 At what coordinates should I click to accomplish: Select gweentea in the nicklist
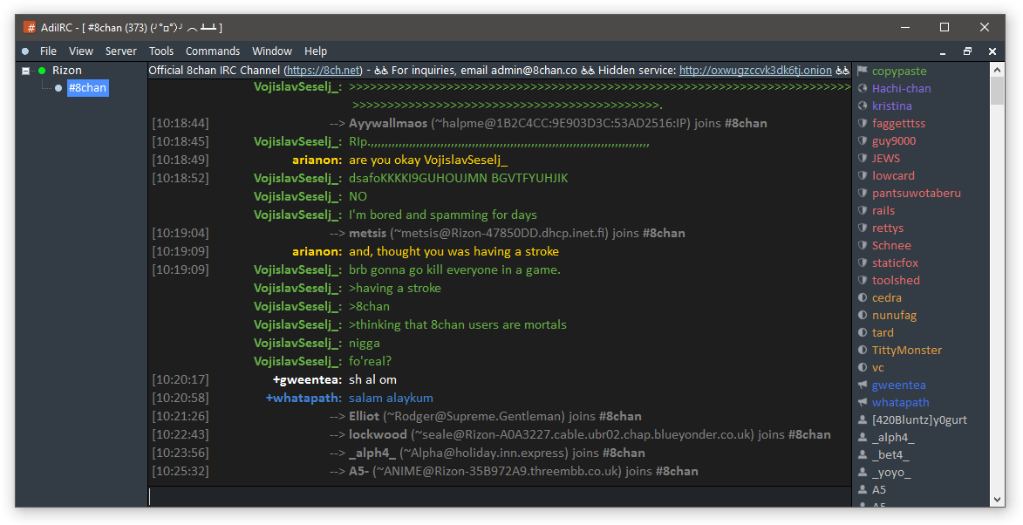tap(899, 385)
